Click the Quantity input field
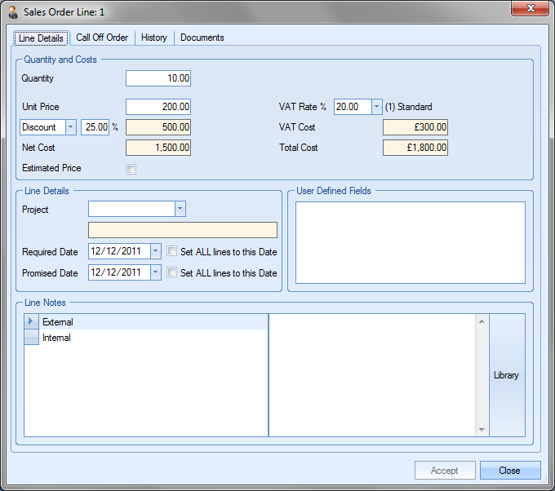The height and width of the screenshot is (491, 555). point(158,79)
